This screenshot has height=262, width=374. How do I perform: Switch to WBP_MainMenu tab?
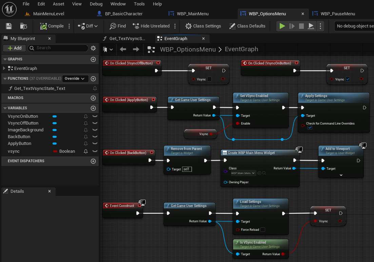coord(192,14)
